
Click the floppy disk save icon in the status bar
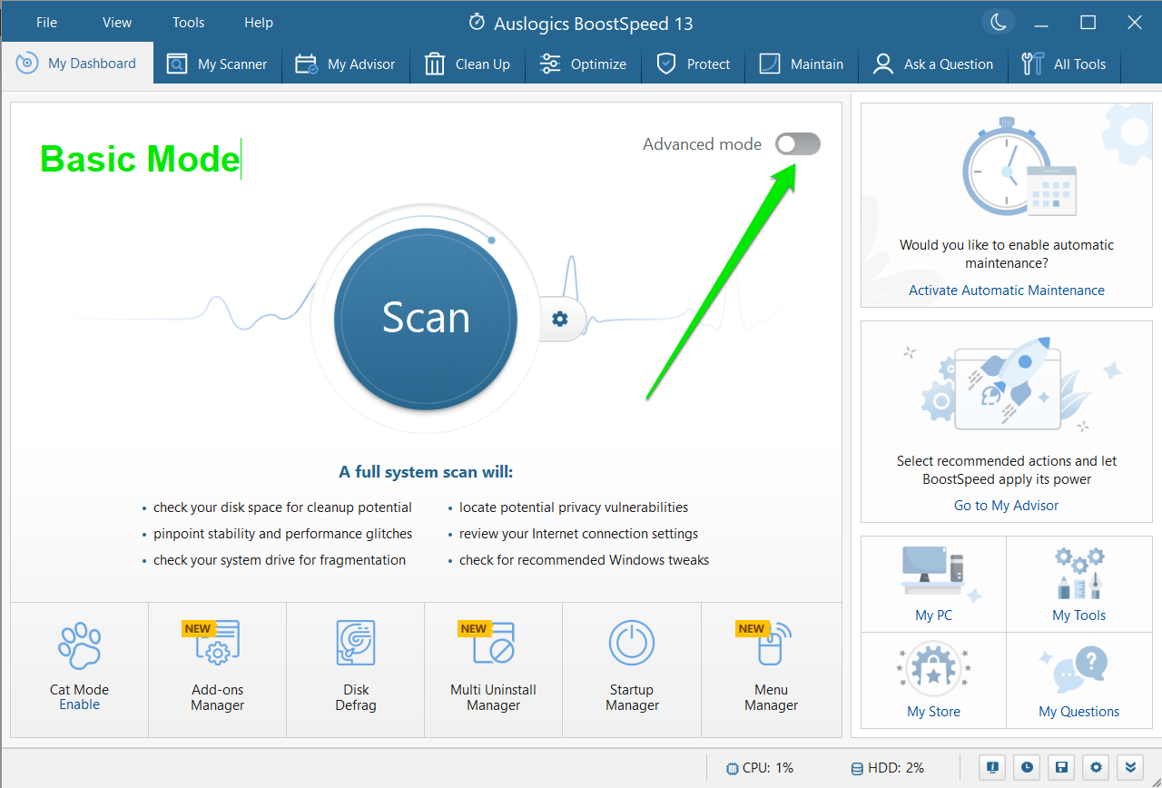click(x=1061, y=768)
